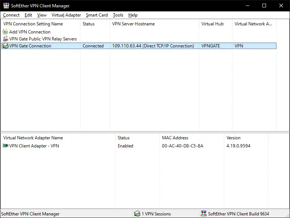
Task: Click the MAC address 00-AC-40-D8-C5-8A
Action: (183, 146)
